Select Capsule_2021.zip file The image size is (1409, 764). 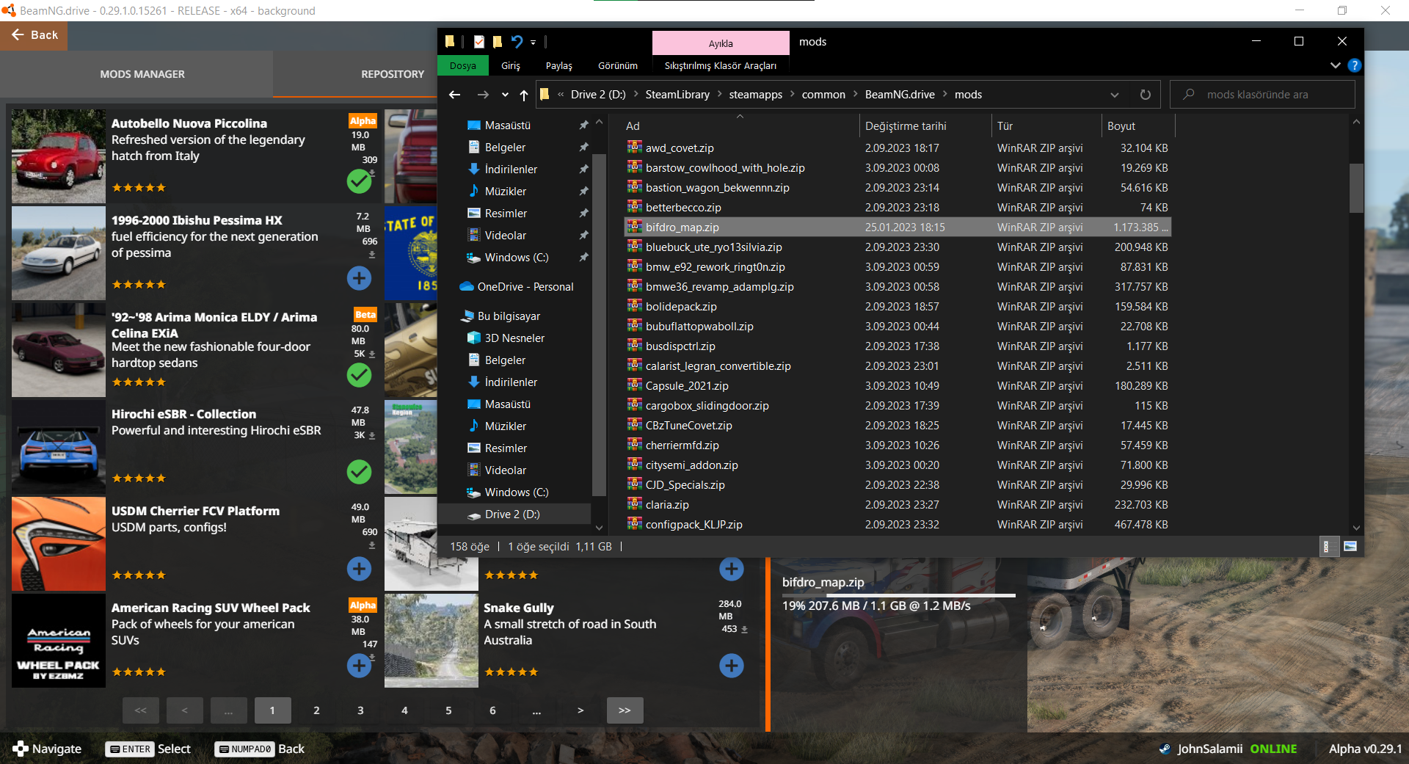[897, 386]
